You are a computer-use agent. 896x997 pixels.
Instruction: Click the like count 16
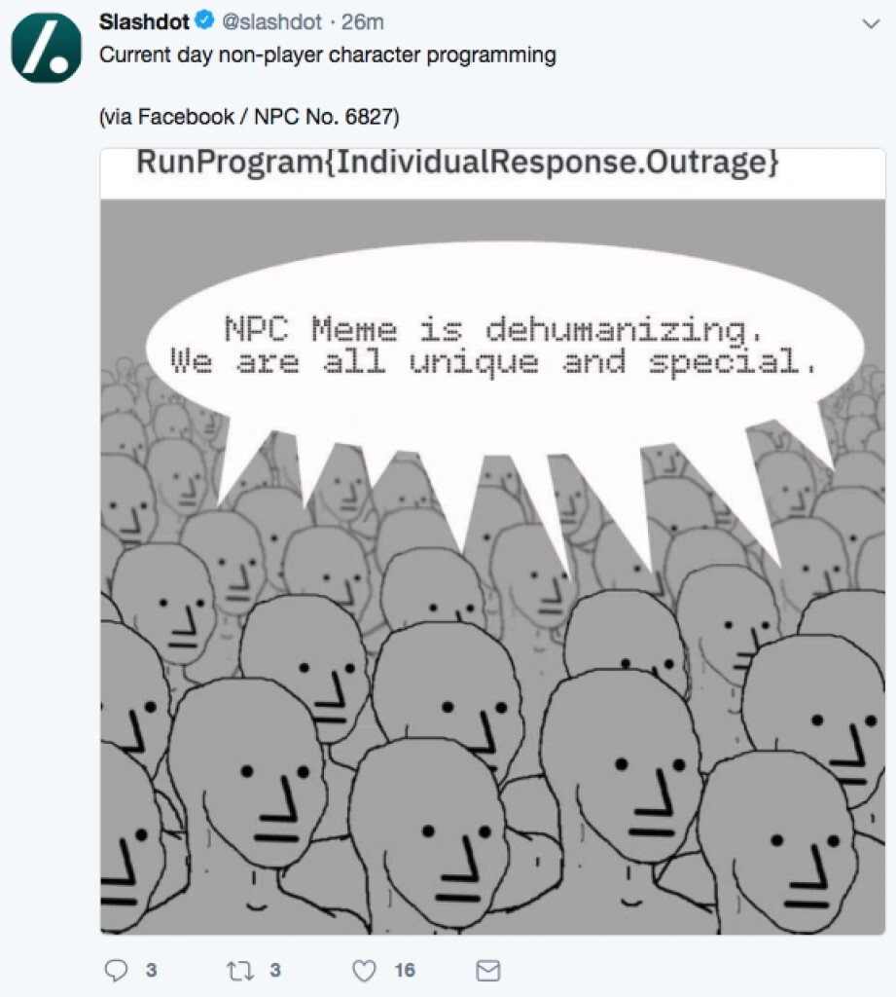405,971
